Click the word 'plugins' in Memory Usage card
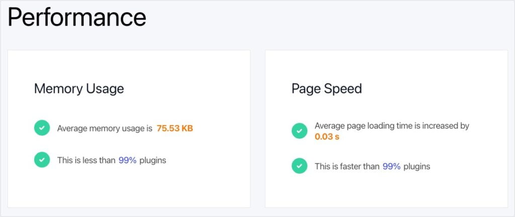This screenshot has height=217, width=515. [152, 160]
